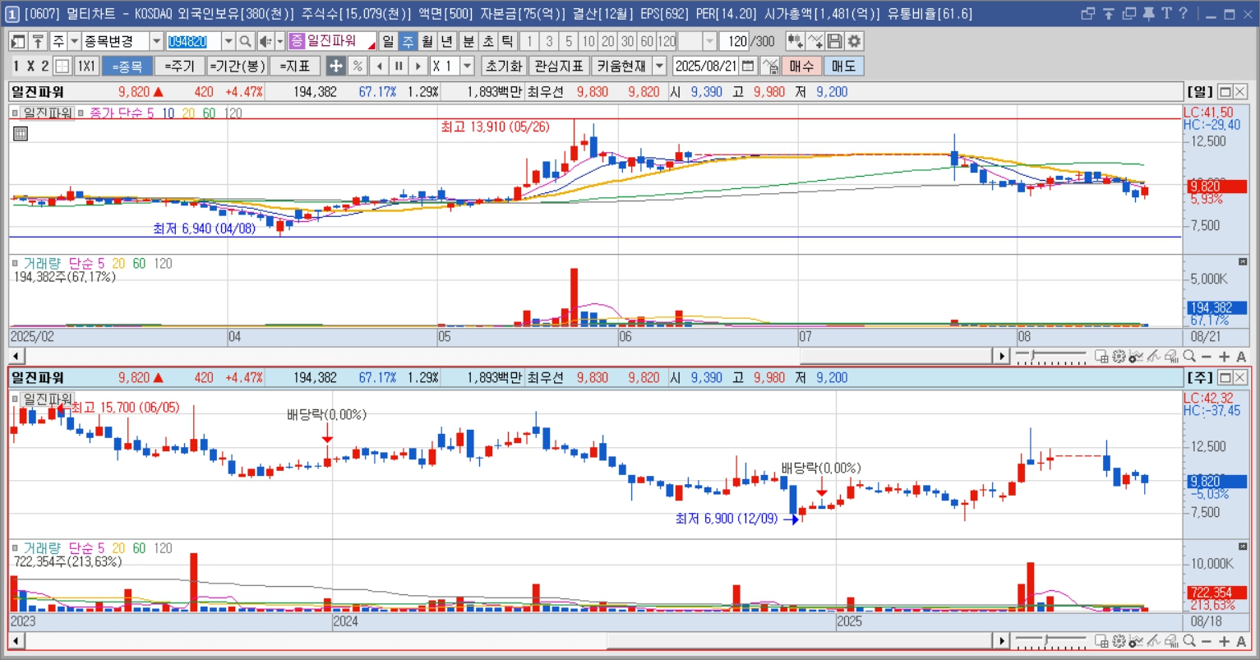
Task: Click the save chart floppy icon
Action: 834,41
